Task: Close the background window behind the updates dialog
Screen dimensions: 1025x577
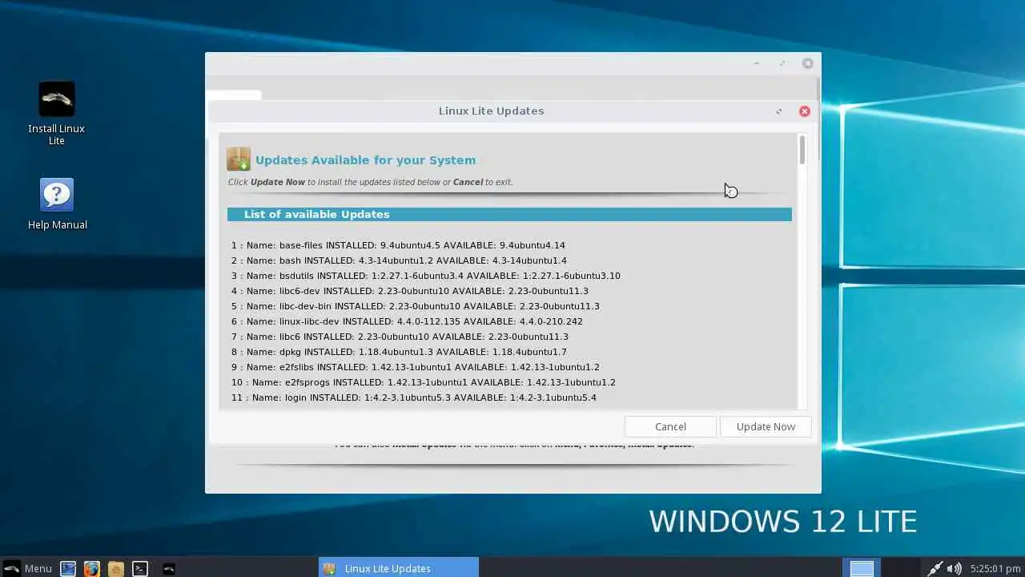Action: tap(808, 63)
